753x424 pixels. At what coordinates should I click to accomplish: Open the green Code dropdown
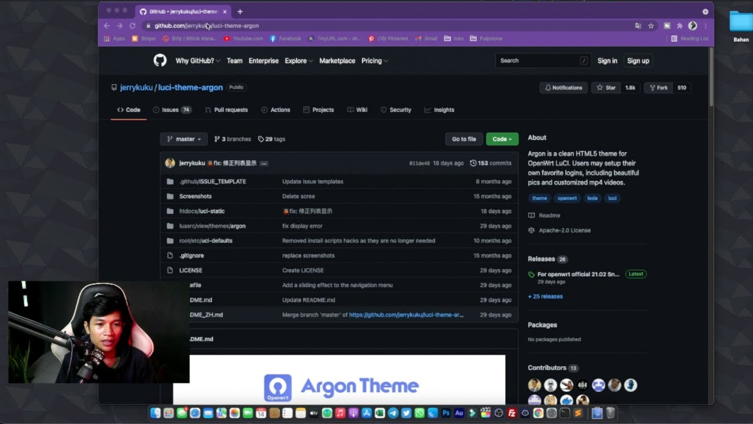[502, 139]
